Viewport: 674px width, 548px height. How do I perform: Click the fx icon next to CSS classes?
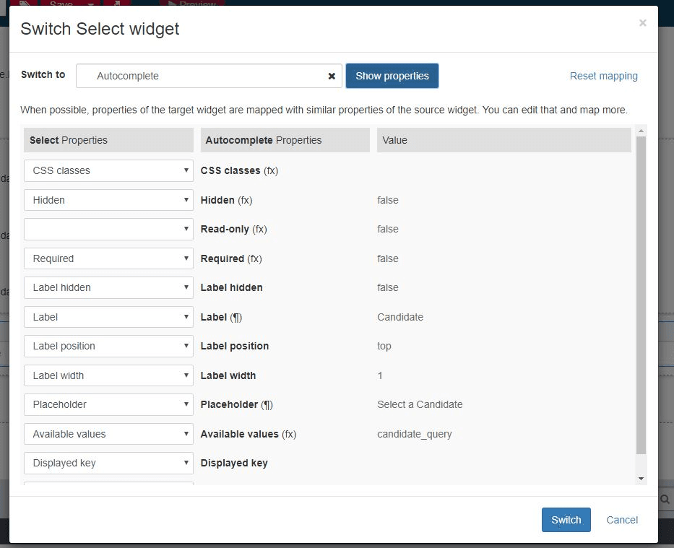tap(269, 171)
